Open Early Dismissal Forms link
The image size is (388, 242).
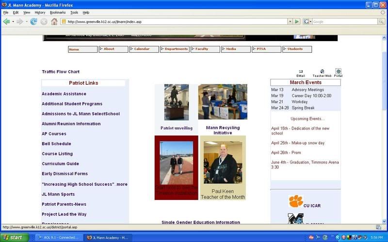click(65, 174)
